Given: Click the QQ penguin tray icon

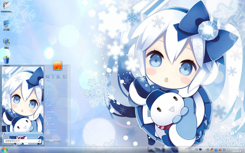Looking at the screenshot, I should (x=212, y=150).
